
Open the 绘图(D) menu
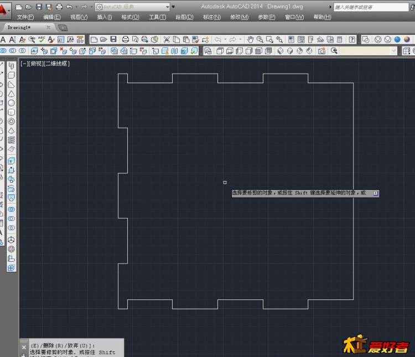184,17
